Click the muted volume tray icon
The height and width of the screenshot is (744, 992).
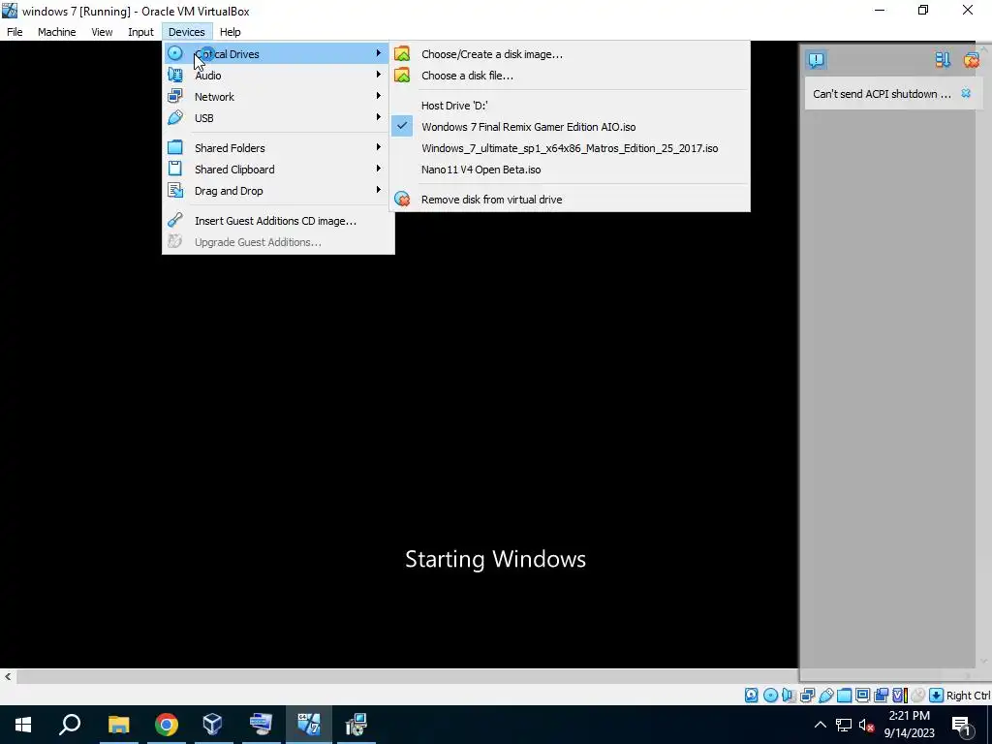(x=867, y=725)
